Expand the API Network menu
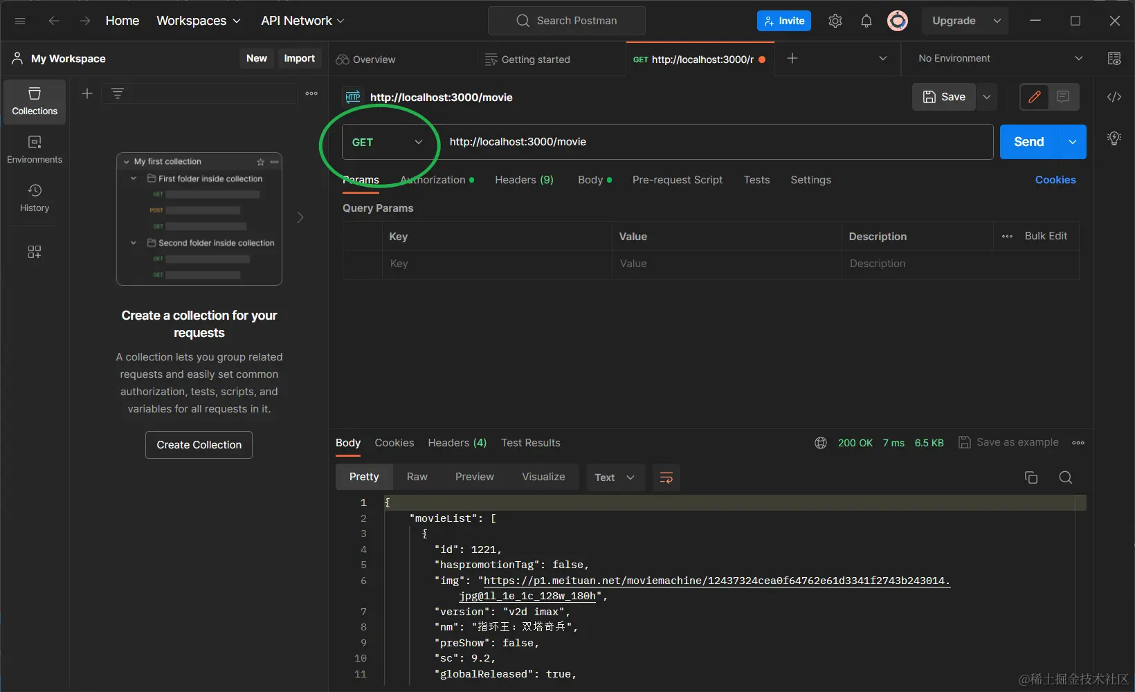The height and width of the screenshot is (692, 1135). point(302,21)
